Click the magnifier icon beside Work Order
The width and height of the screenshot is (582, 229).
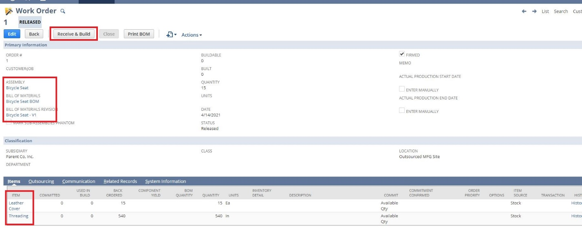pos(63,11)
